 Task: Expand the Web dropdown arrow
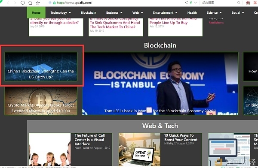[142, 12]
